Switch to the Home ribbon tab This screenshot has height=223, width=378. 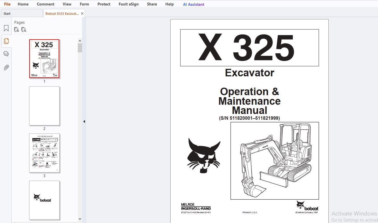[23, 4]
